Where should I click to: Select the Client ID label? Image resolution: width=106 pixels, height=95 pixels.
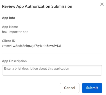click(9, 41)
